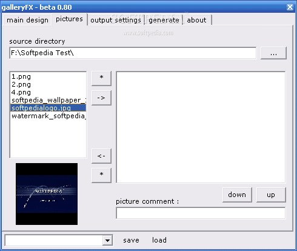Viewport: 297px width, 251px height.
Task: Select 1.png in the file list
Action: click(48, 76)
